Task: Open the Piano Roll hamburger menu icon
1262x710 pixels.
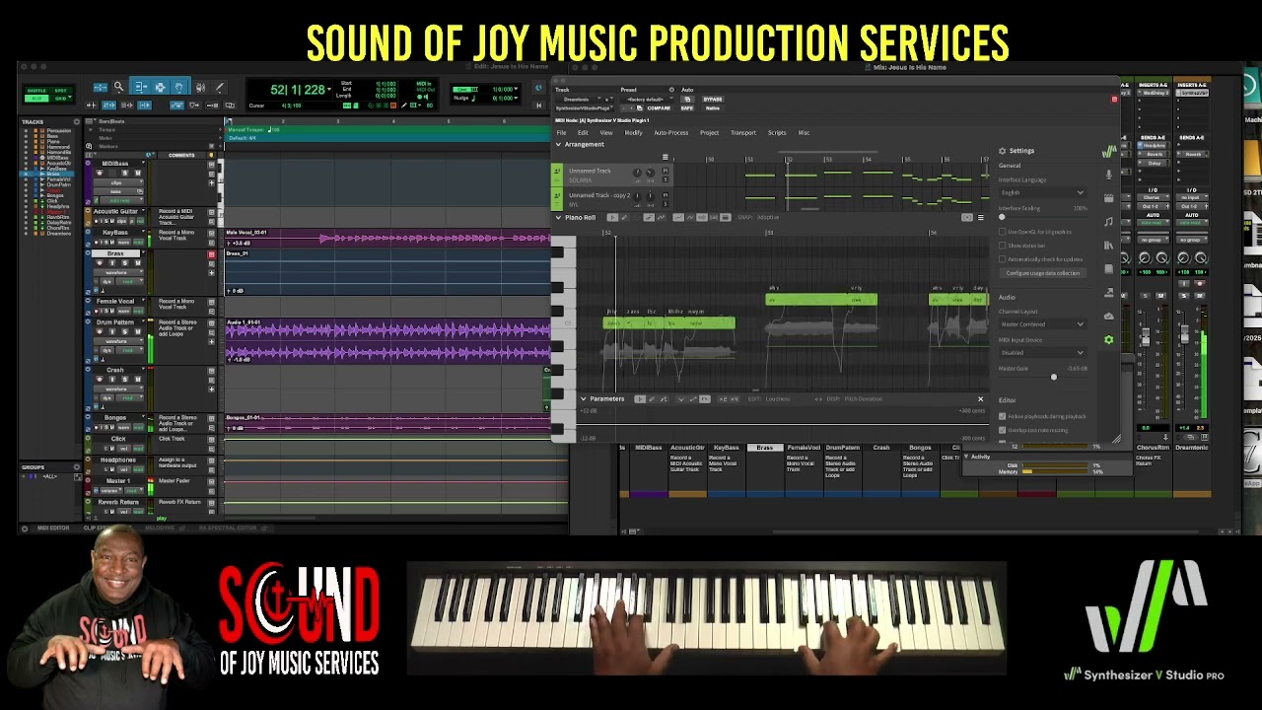Action: [x=980, y=217]
